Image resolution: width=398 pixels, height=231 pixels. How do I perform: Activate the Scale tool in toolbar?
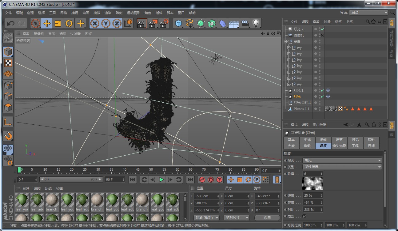click(58, 23)
